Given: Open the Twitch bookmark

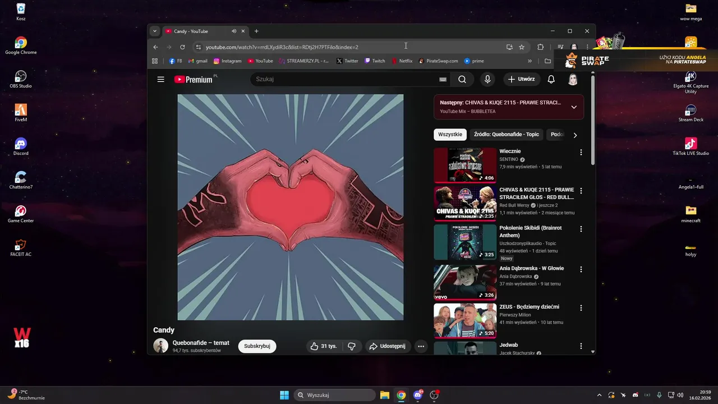Looking at the screenshot, I should tap(375, 61).
